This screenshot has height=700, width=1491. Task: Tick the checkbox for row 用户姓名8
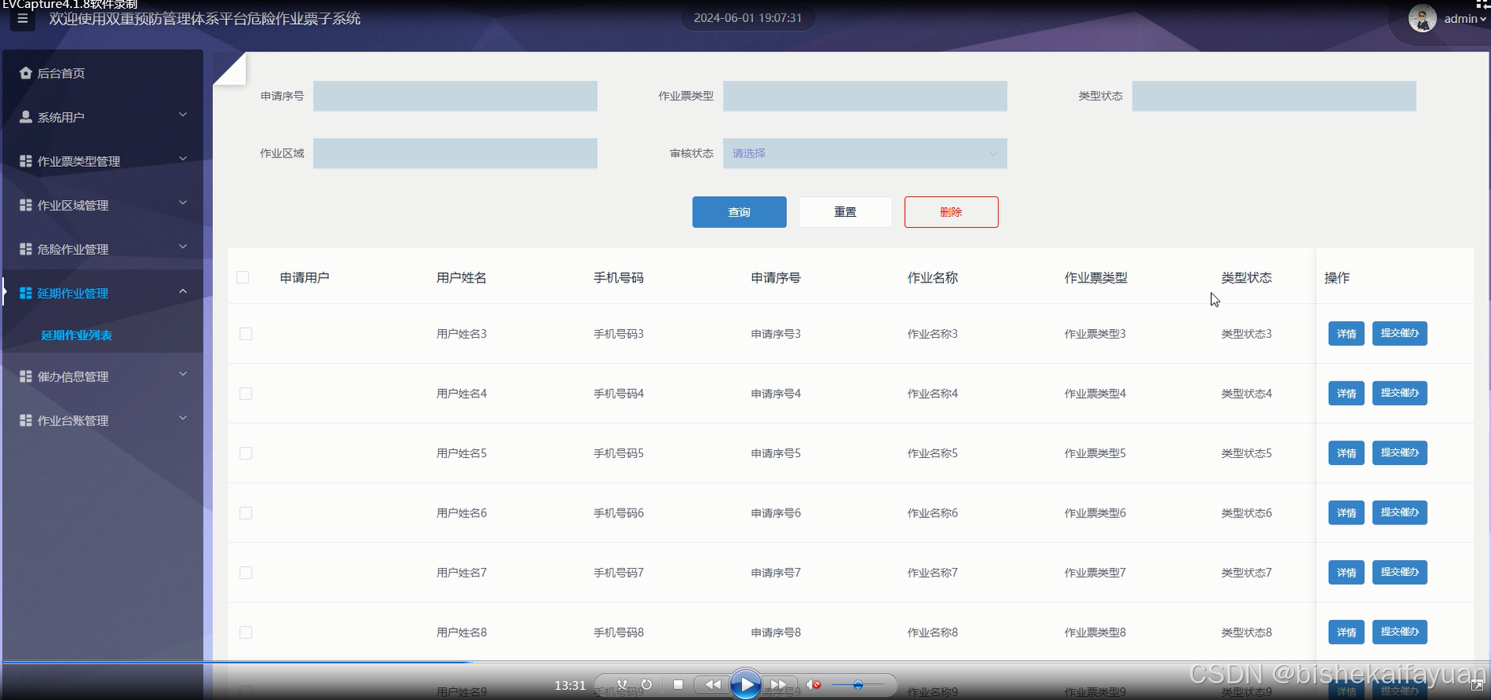coord(246,633)
